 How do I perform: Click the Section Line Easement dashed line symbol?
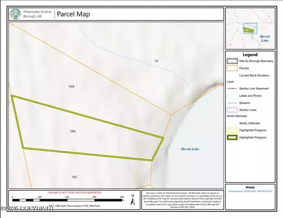(x=232, y=88)
